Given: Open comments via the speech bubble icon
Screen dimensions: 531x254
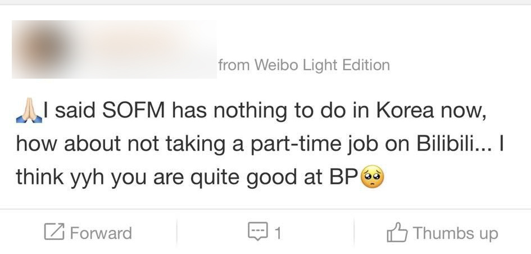Looking at the screenshot, I should click(x=258, y=232).
